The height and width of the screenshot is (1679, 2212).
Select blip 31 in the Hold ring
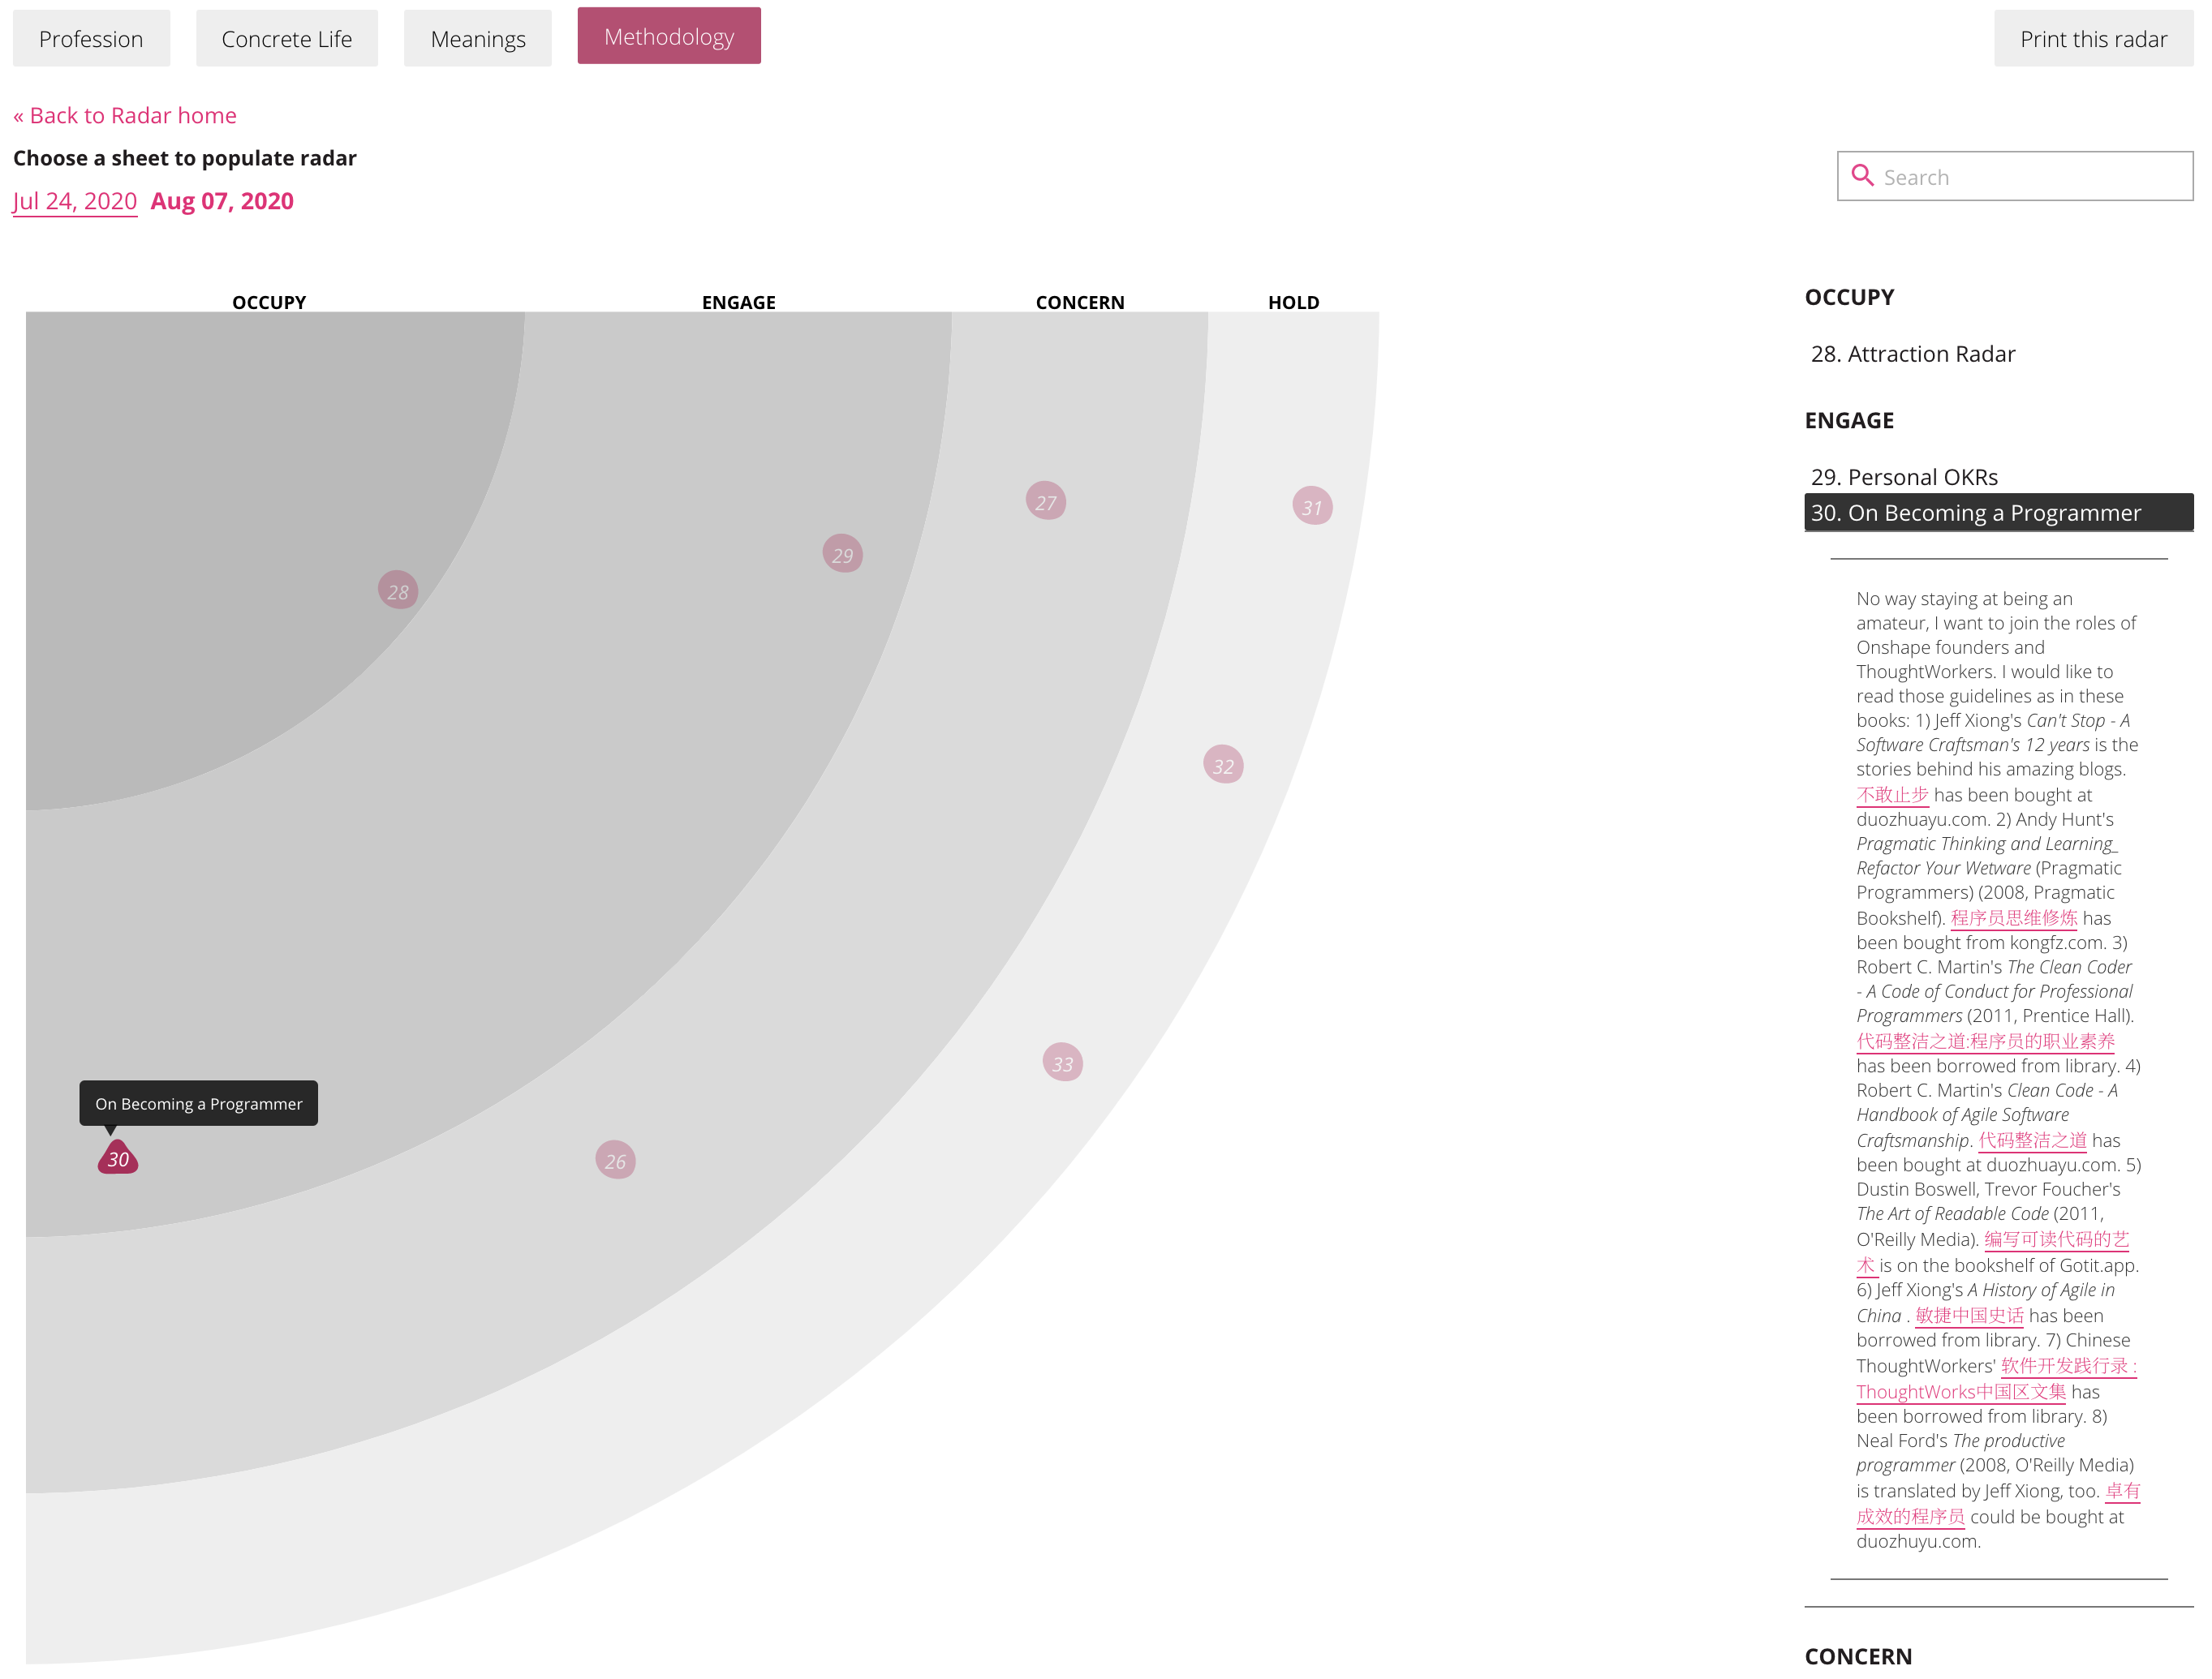[1311, 507]
